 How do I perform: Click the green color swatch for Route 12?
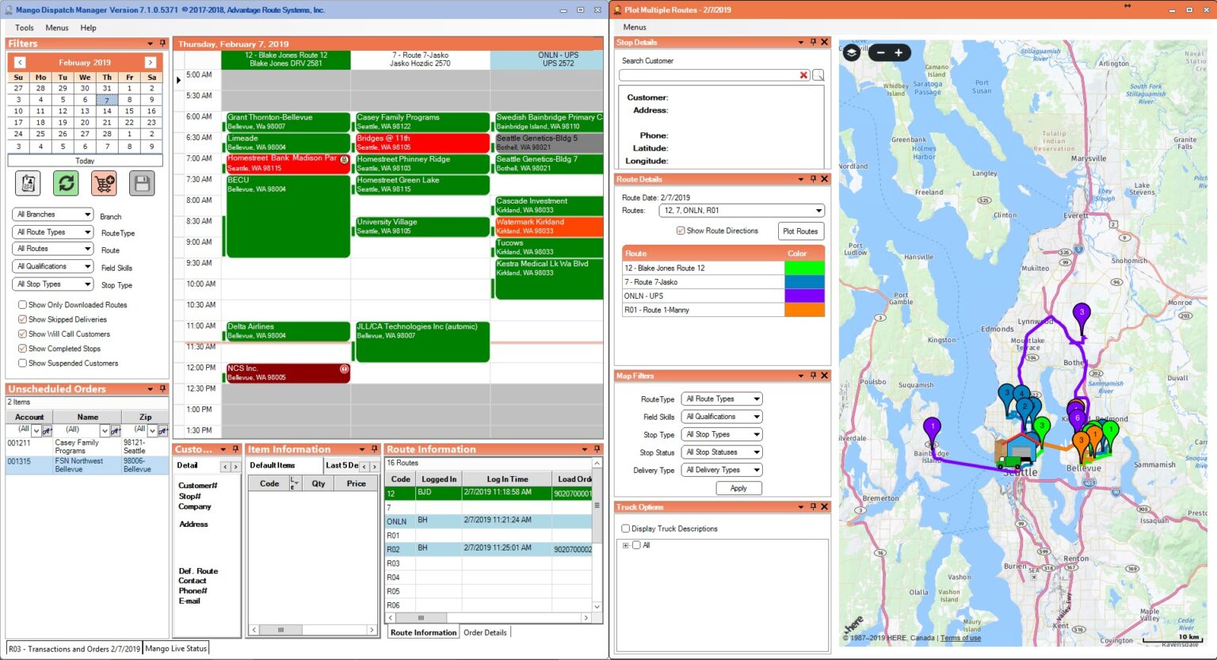[804, 268]
